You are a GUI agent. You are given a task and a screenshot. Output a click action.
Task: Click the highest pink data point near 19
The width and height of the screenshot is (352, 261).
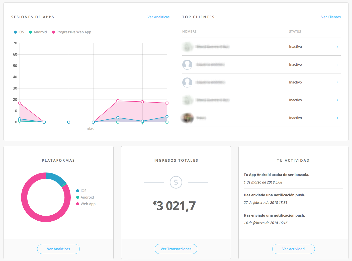118,101
